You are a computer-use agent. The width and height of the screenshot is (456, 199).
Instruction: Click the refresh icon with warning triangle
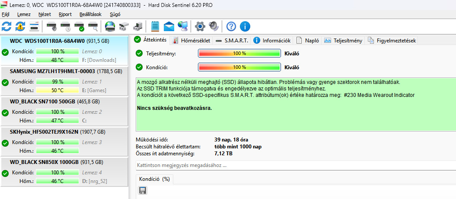coord(20,26)
